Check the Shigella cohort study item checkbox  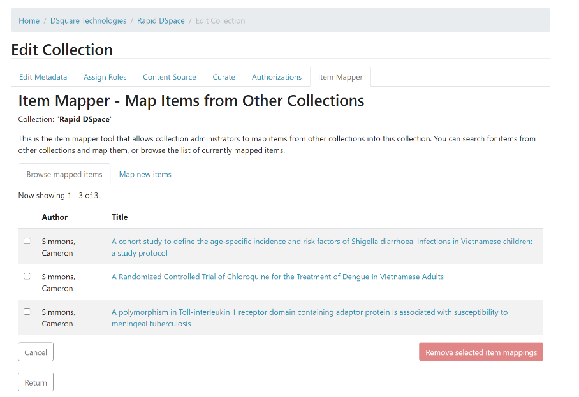click(27, 241)
